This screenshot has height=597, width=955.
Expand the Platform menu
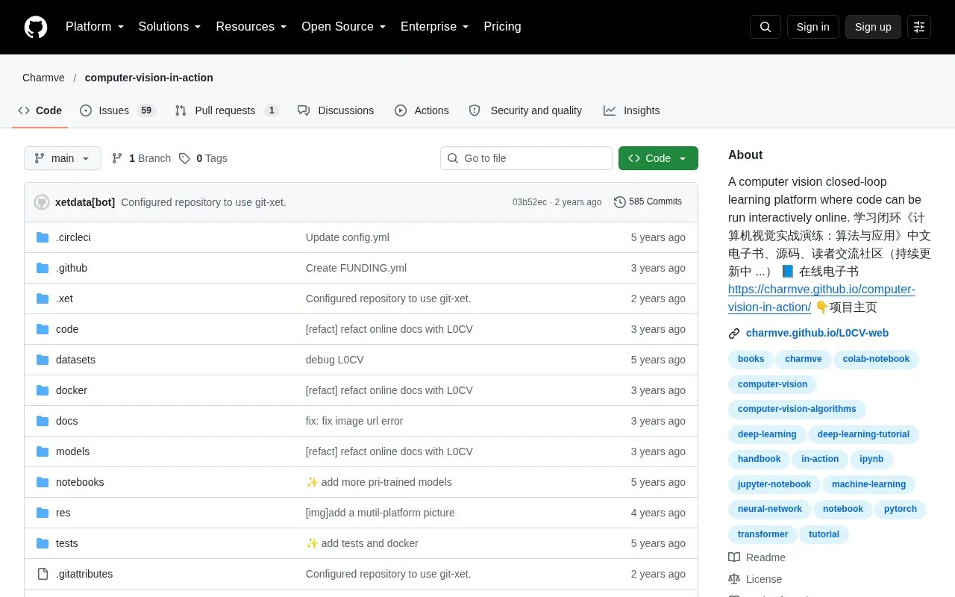tap(95, 27)
